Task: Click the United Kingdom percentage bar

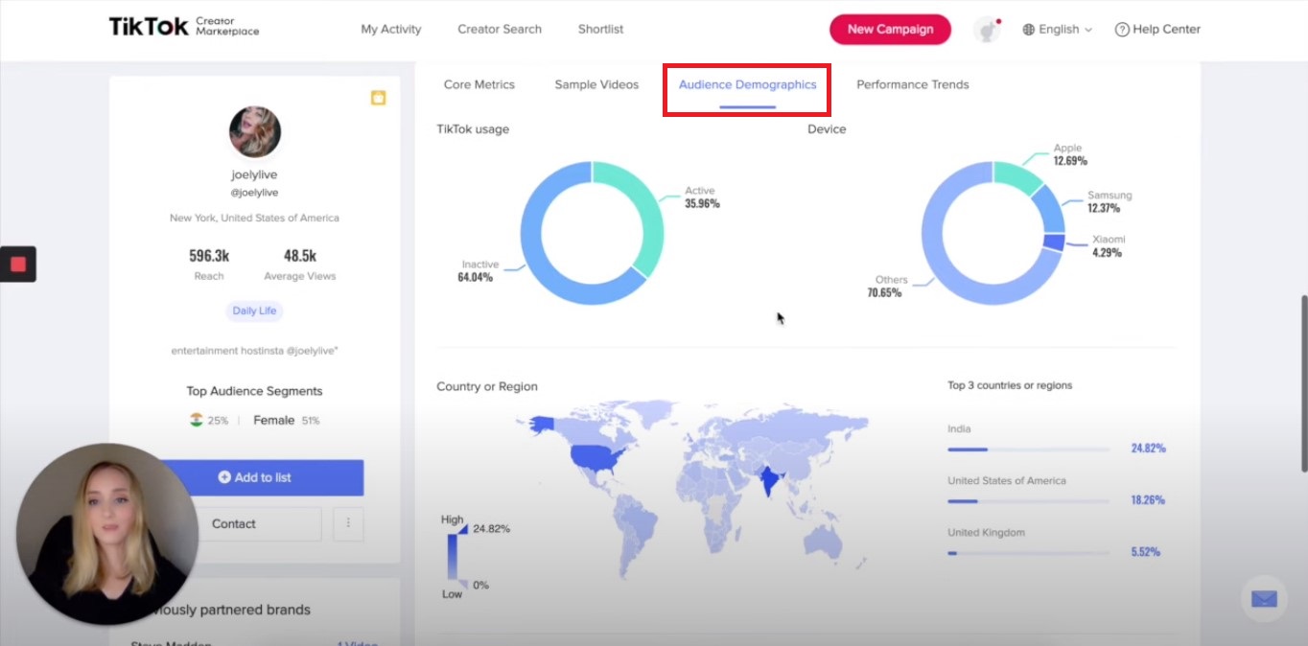Action: pos(1029,553)
